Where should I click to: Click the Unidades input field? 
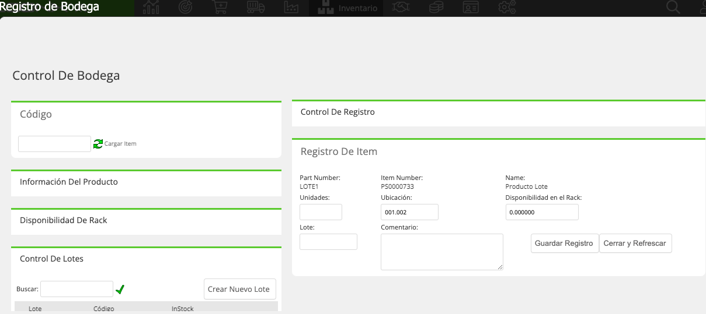(x=321, y=212)
